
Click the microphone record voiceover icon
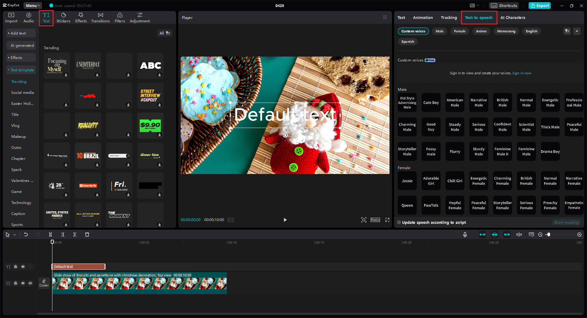(465, 235)
